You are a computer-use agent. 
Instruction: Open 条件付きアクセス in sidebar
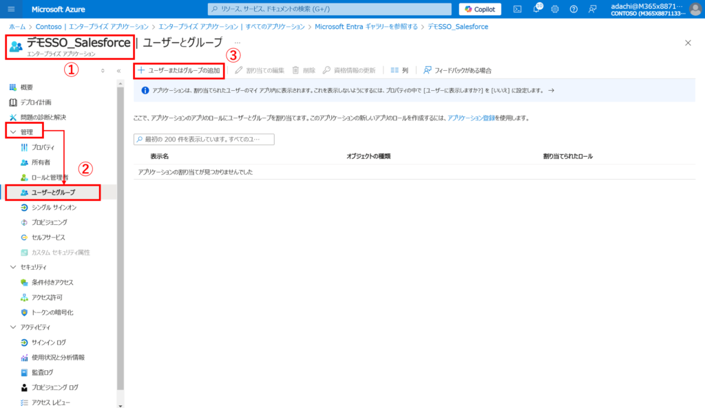(52, 283)
